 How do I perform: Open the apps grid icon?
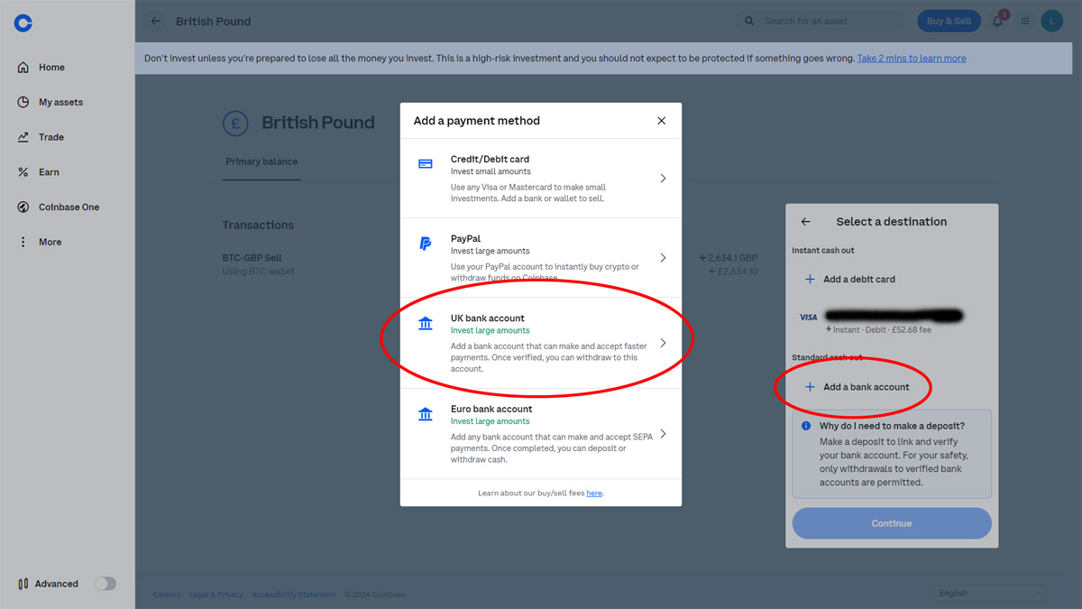(x=1025, y=21)
